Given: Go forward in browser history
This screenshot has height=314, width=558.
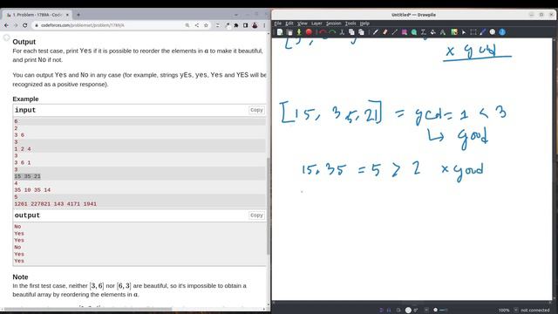Looking at the screenshot, I should [x=16, y=25].
